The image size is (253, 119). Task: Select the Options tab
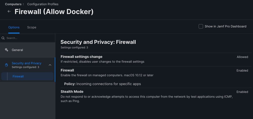(14, 27)
